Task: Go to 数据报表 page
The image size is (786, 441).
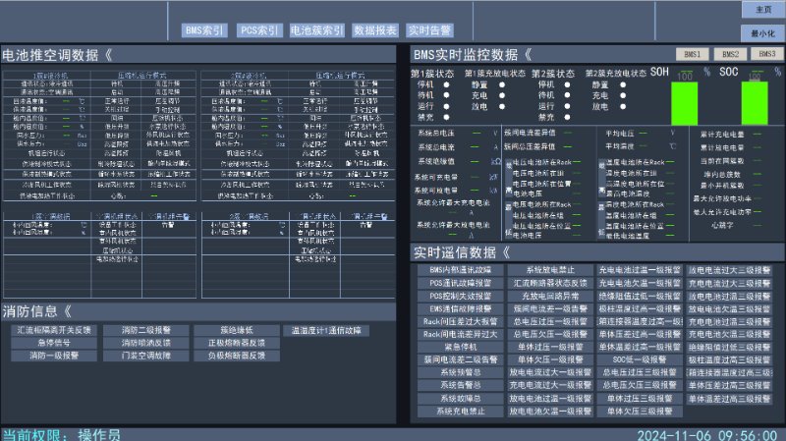Action: 375,30
